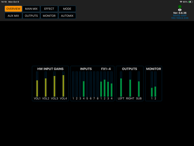Click the input 8 level meter
Viewport: 194px width, 146px height.
point(98,84)
